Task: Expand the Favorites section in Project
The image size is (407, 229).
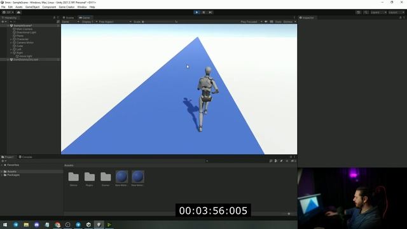Action: tap(2, 165)
